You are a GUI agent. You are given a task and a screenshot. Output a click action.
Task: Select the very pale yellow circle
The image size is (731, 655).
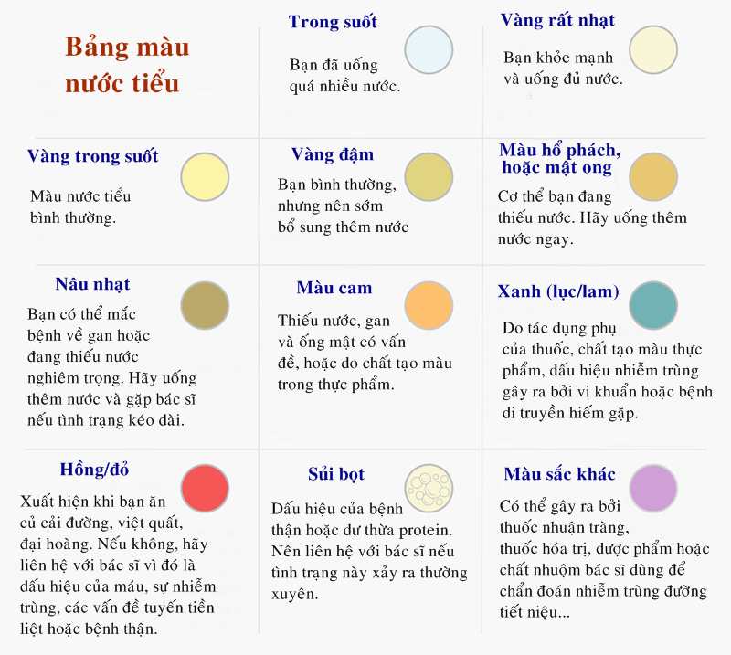tap(652, 51)
